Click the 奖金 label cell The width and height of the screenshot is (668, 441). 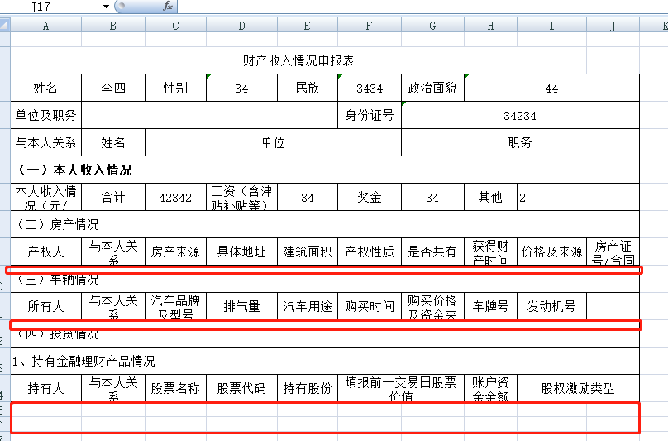(x=370, y=198)
